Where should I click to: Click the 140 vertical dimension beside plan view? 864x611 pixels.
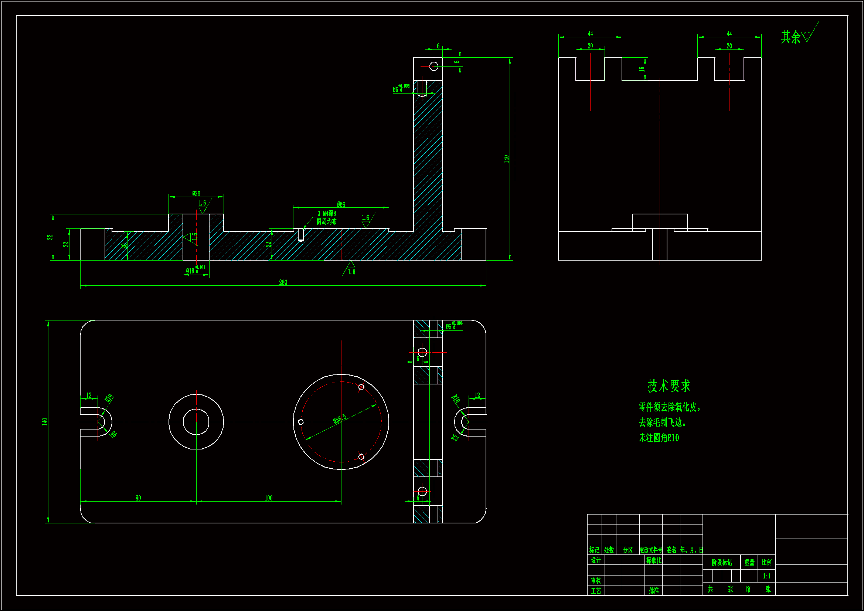point(45,422)
